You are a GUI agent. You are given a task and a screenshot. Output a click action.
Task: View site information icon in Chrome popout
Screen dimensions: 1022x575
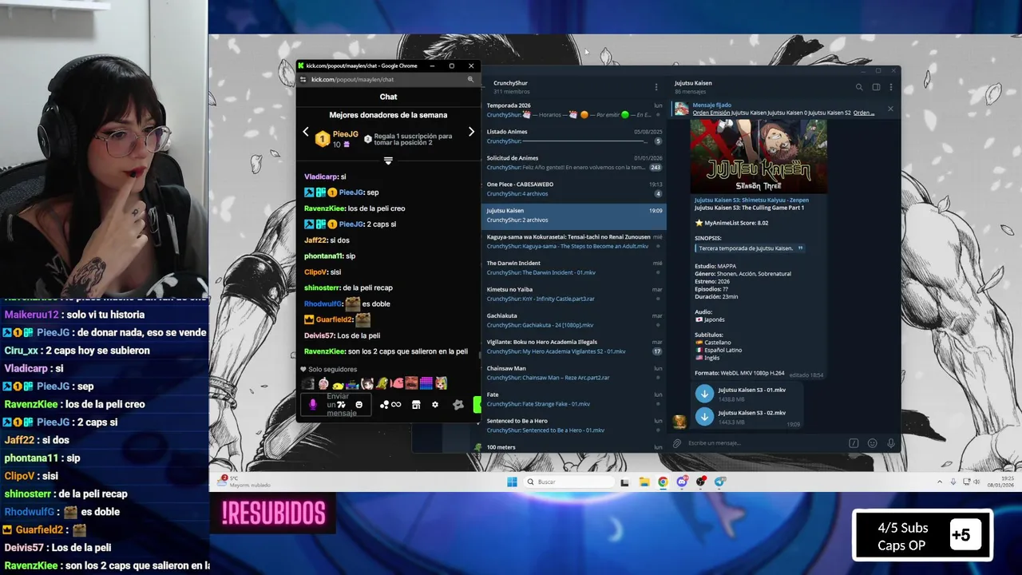(x=303, y=79)
